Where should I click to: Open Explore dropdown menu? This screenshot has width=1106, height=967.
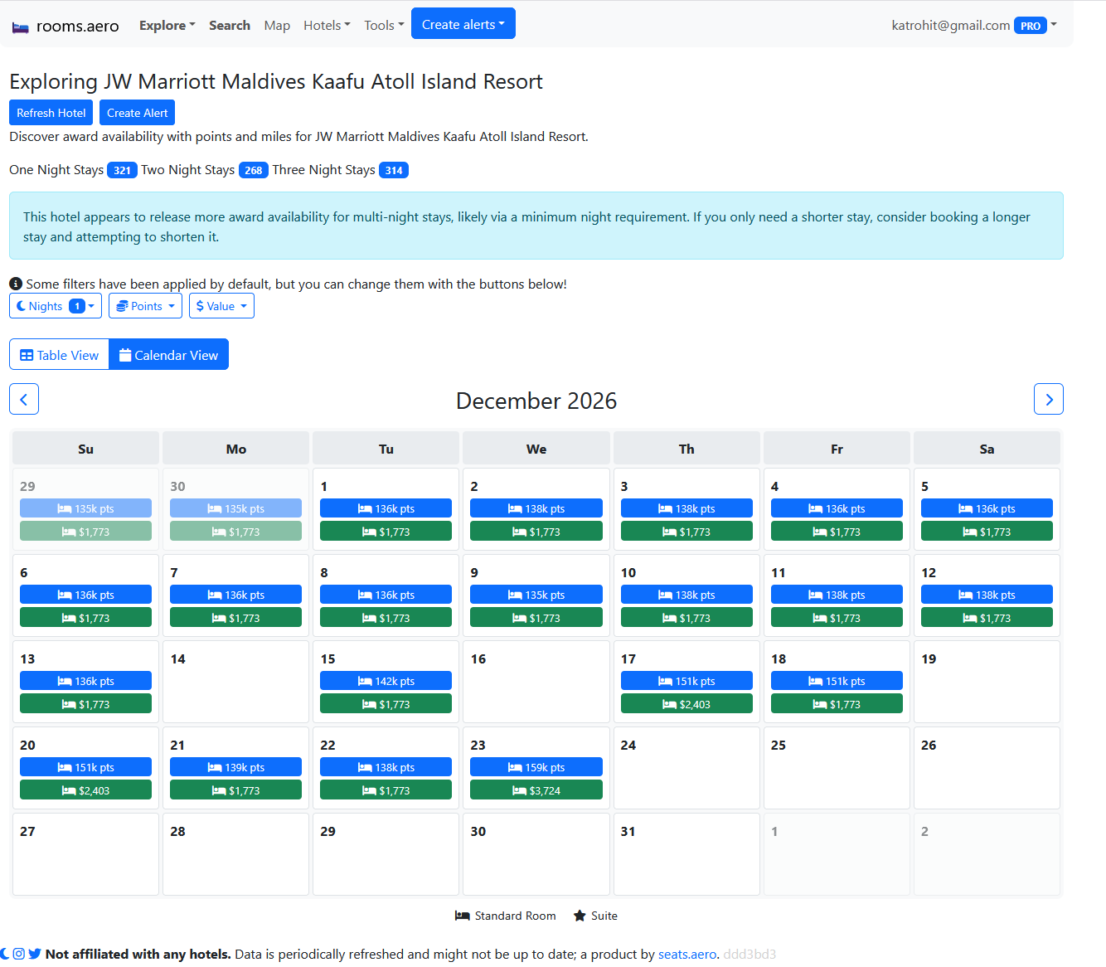click(167, 25)
